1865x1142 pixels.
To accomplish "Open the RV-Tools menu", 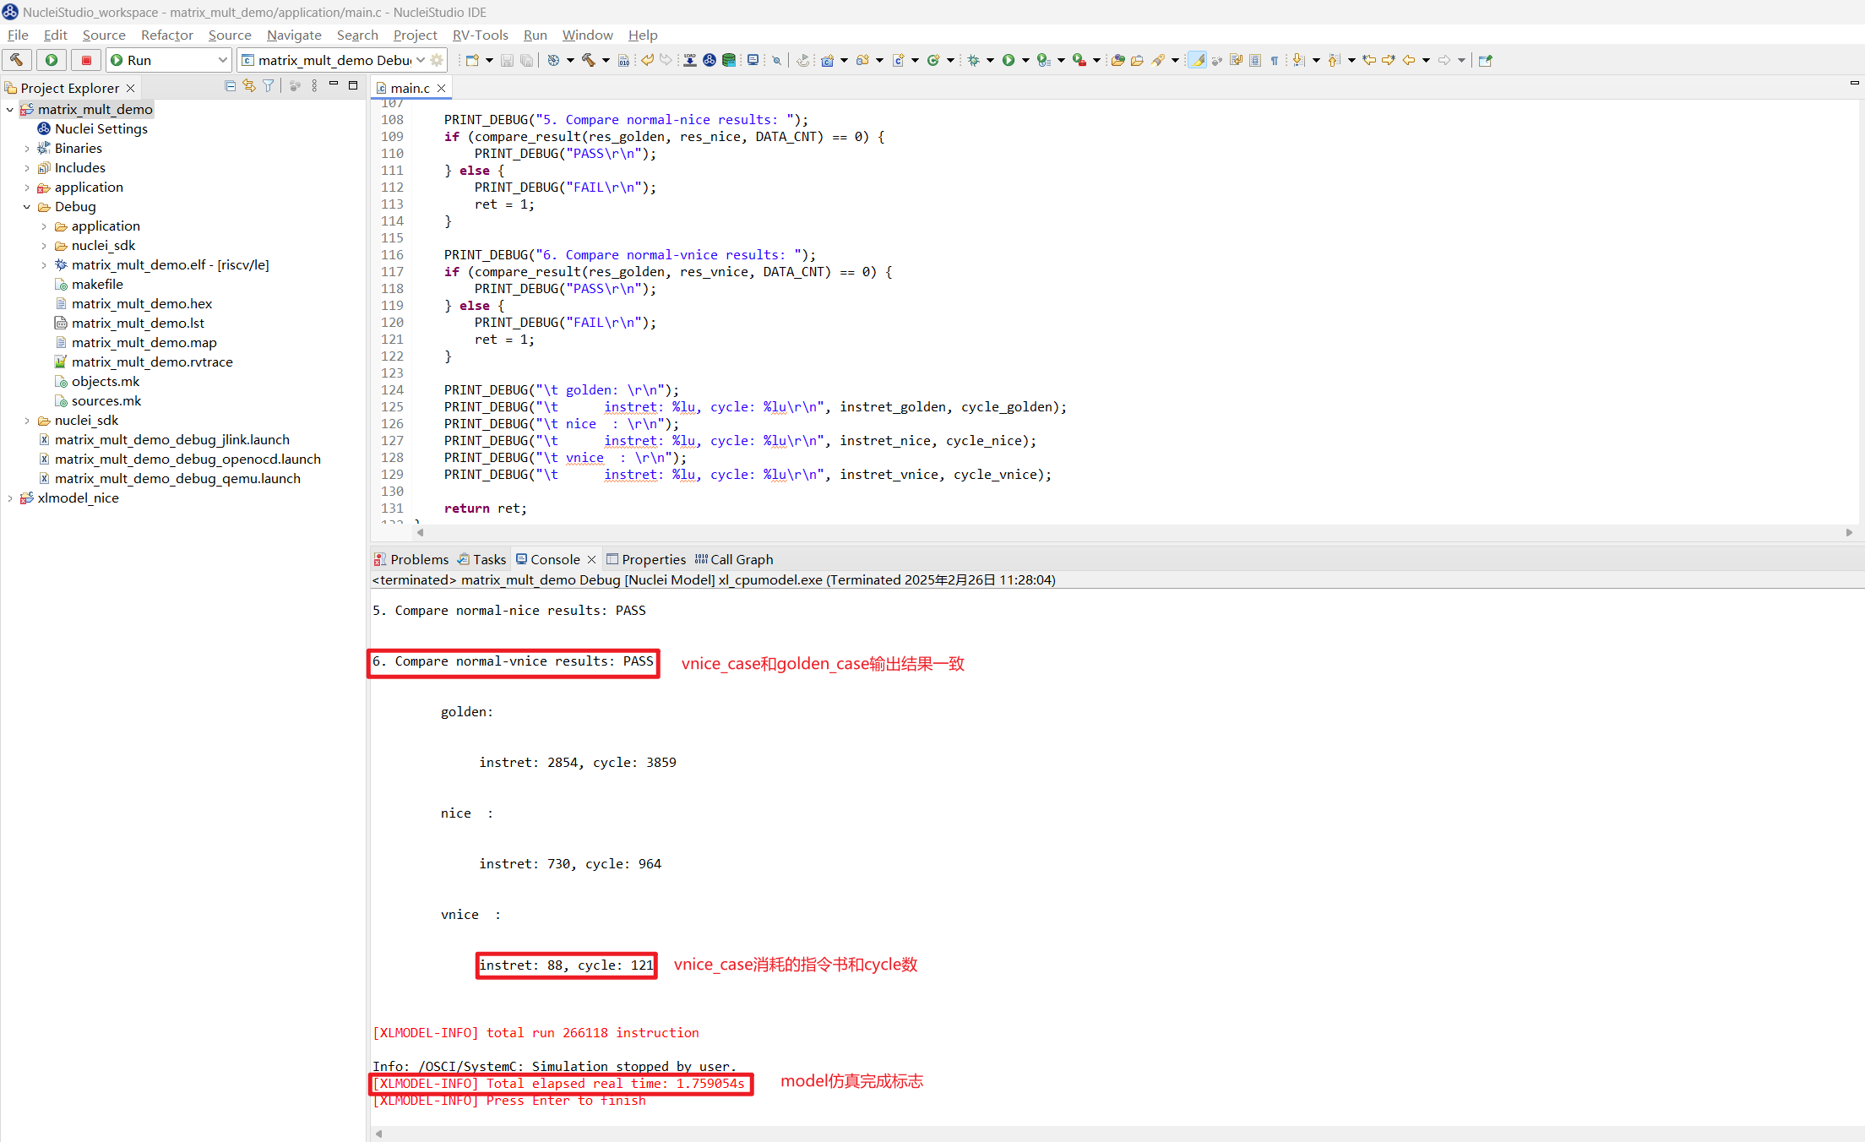I will tap(480, 35).
